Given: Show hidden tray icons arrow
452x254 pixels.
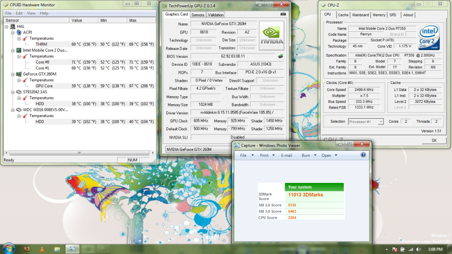Looking at the screenshot, I should tap(387, 250).
